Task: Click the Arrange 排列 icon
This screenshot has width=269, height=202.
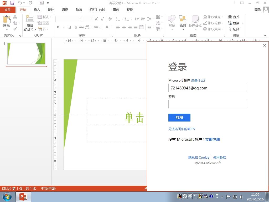Action: click(183, 19)
